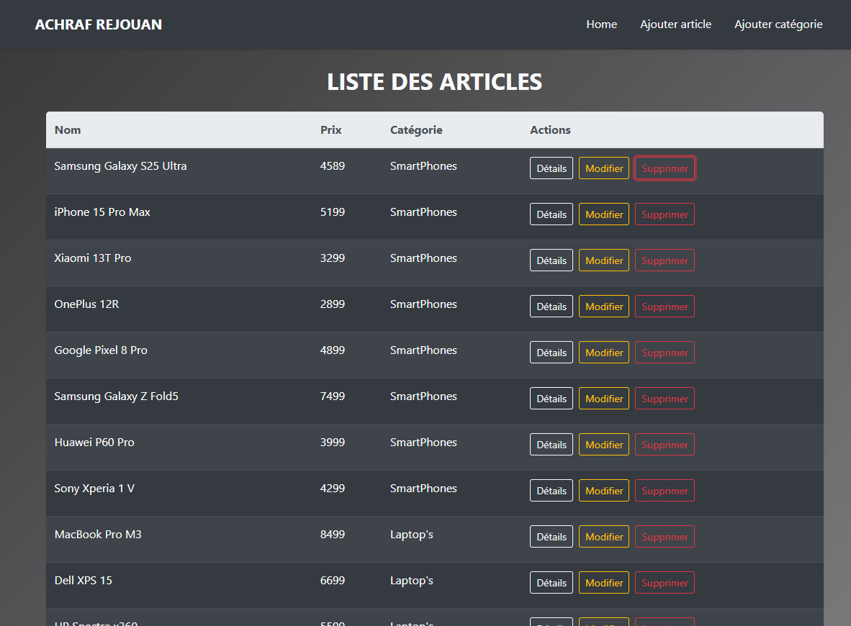Modify the Sony Xperia 1 V article
851x626 pixels.
(x=604, y=491)
